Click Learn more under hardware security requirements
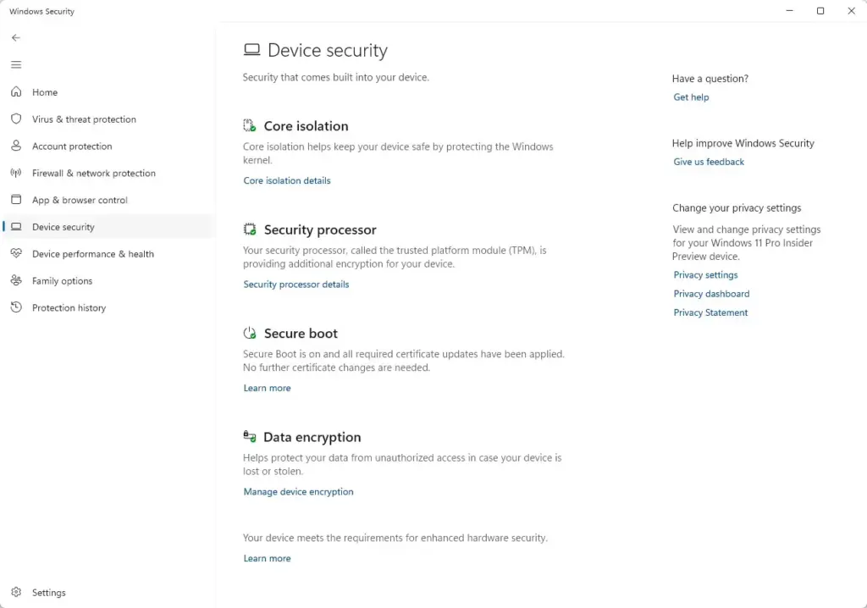 tap(267, 558)
